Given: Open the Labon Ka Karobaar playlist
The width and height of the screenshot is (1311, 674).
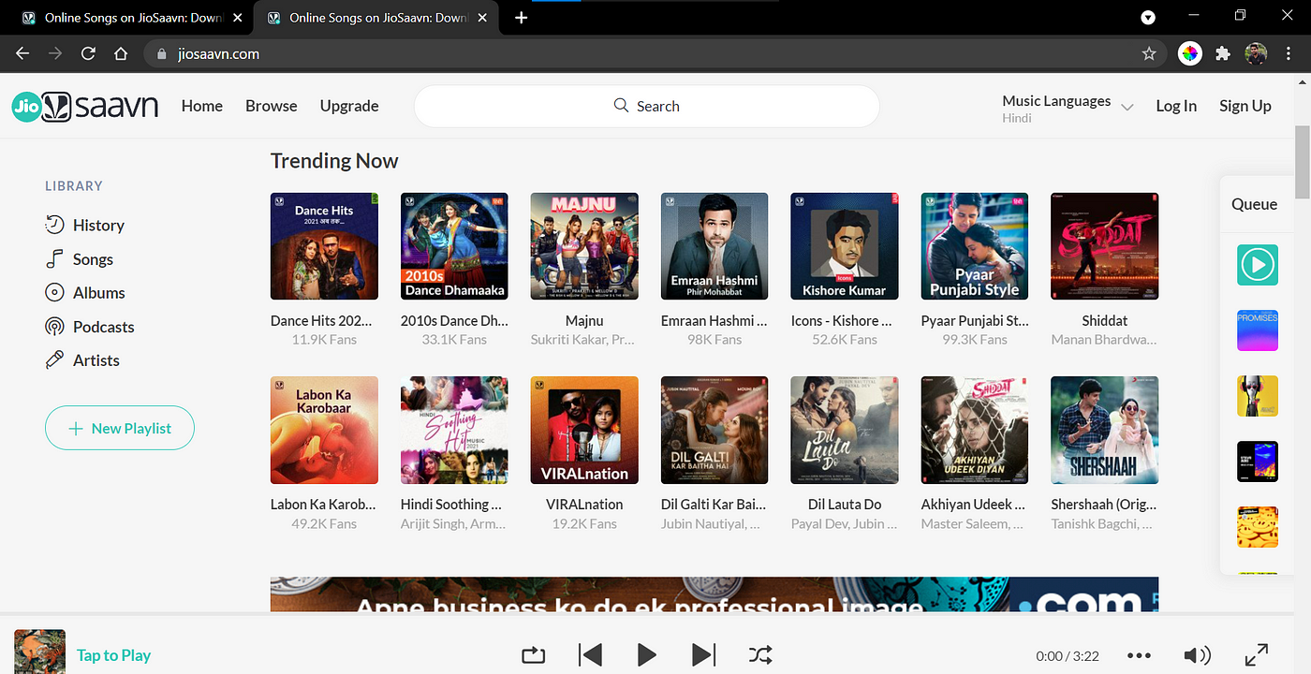Looking at the screenshot, I should pos(324,430).
